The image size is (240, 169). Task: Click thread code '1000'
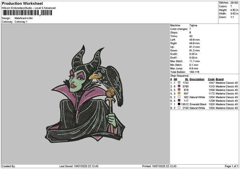tap(212, 104)
